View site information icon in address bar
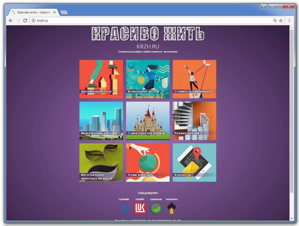The width and height of the screenshot is (299, 226). coord(33,20)
